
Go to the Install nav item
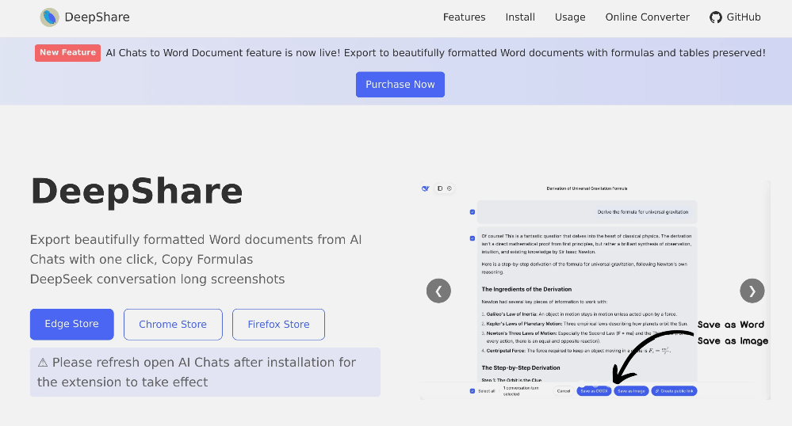[x=520, y=17]
